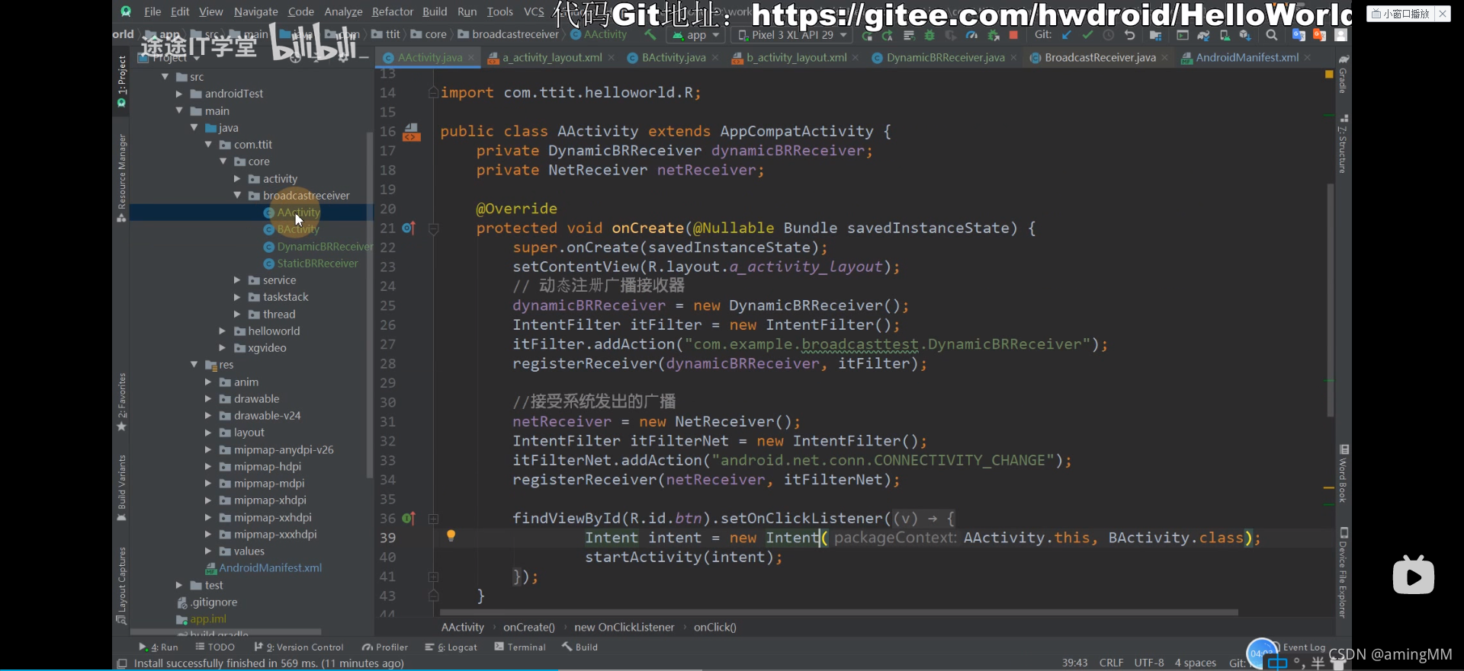The width and height of the screenshot is (1464, 671).
Task: Open the Terminal tool window button
Action: (520, 647)
